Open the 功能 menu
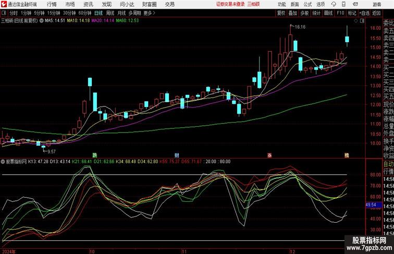 [282, 4]
